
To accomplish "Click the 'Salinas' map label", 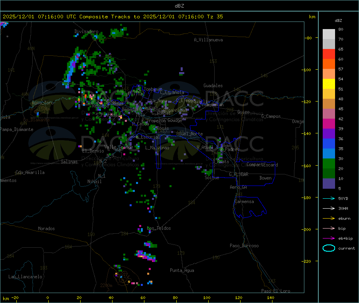I will click(x=69, y=162).
